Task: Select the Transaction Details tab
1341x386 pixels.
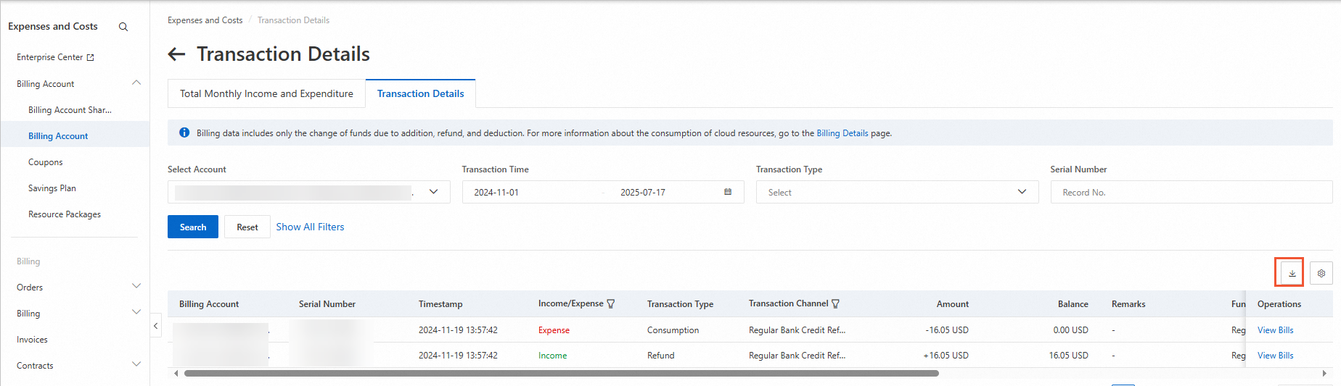Action: point(421,93)
